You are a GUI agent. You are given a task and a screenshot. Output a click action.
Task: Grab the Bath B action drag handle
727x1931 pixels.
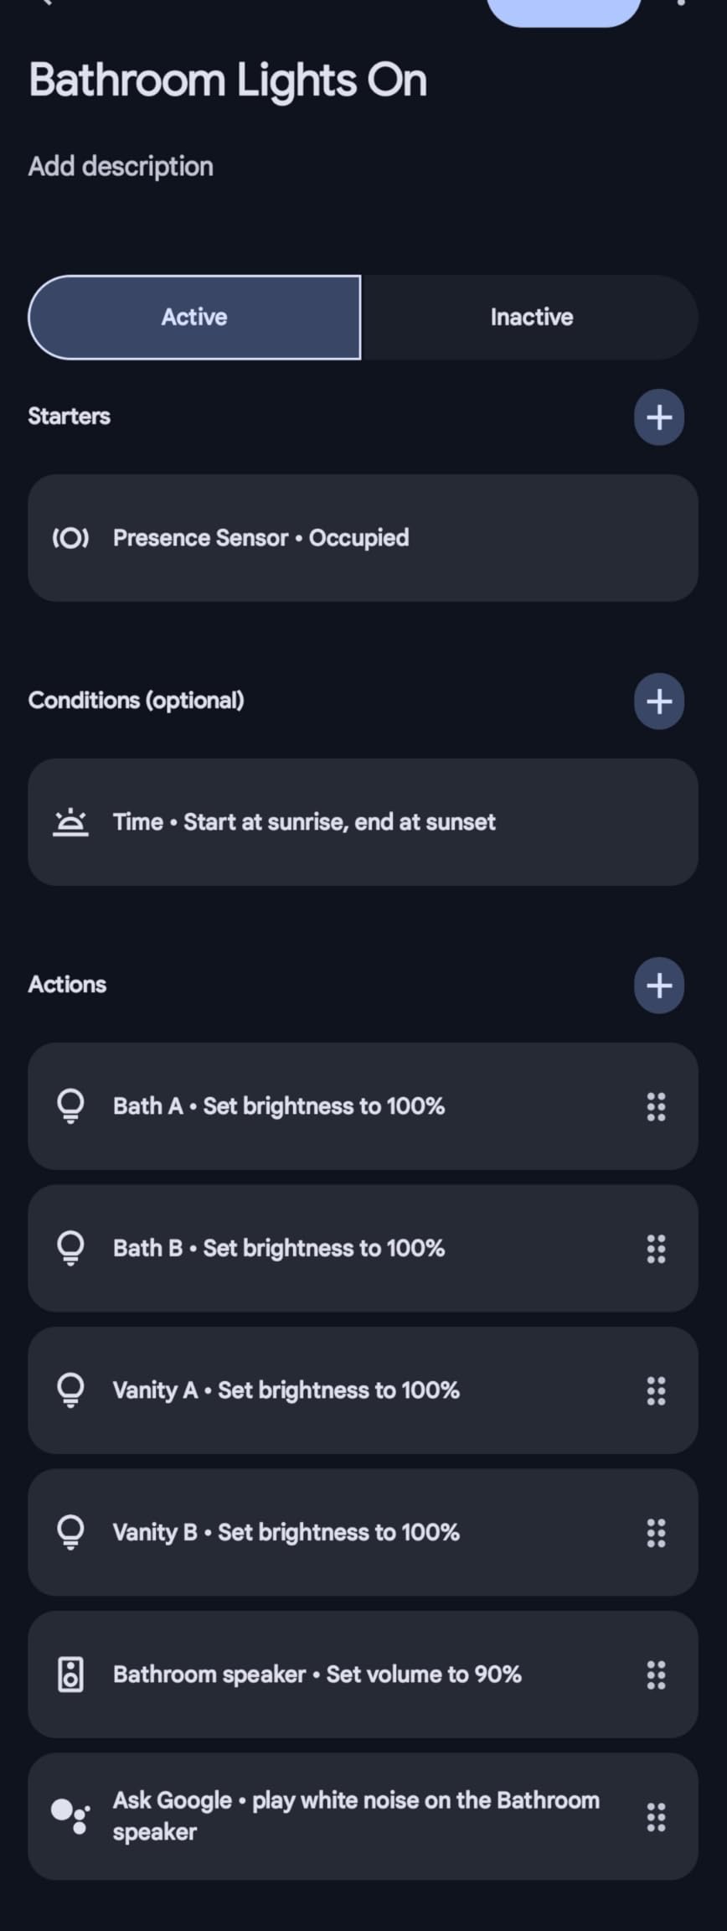point(656,1248)
